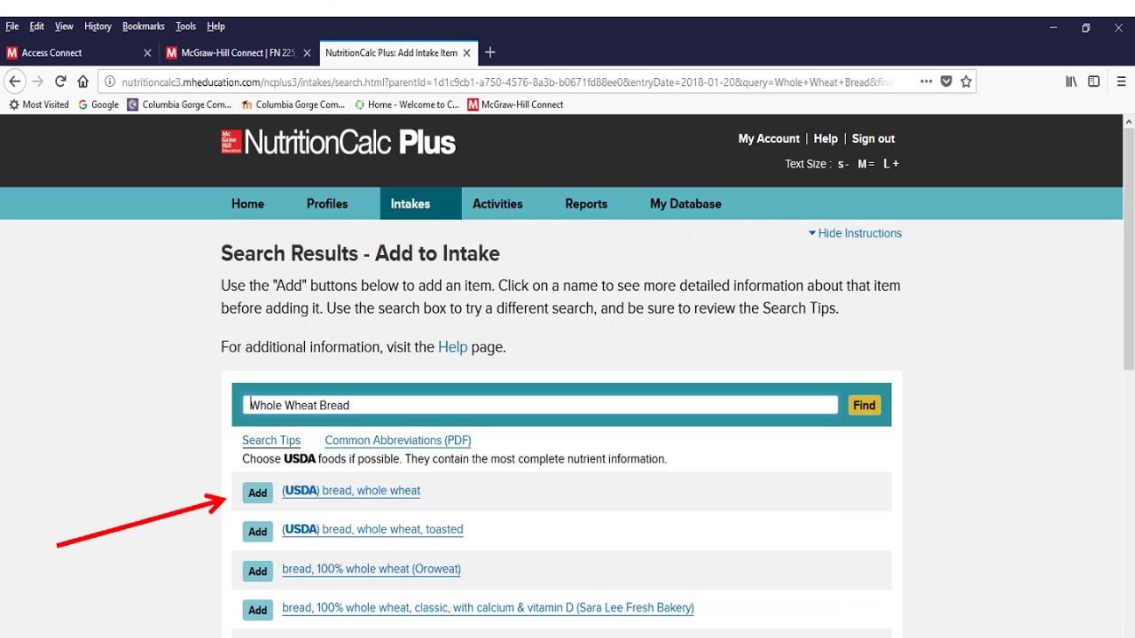Screen dimensions: 1135x638
Task: Open page actions three-dot menu in address bar
Action: (926, 82)
